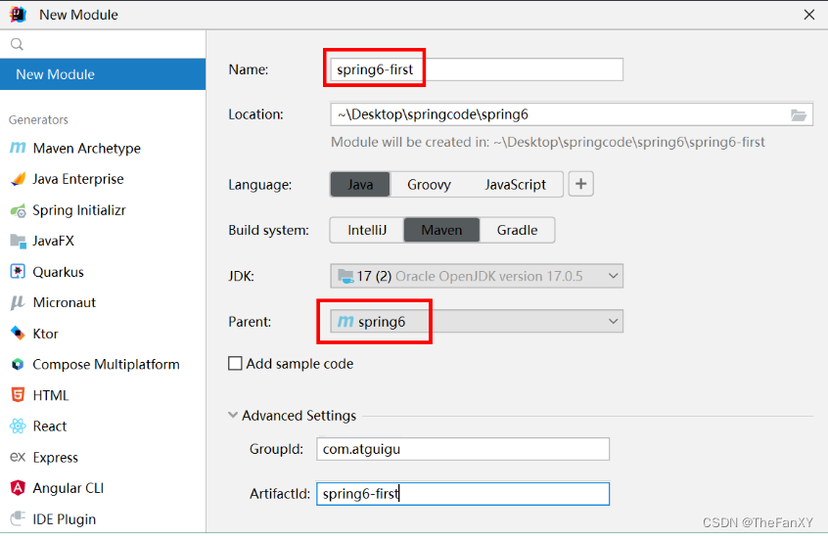Click the IDE Plugin icon
The height and width of the screenshot is (537, 828).
click(x=18, y=518)
